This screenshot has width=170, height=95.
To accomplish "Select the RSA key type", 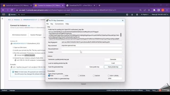I will coord(49,76).
